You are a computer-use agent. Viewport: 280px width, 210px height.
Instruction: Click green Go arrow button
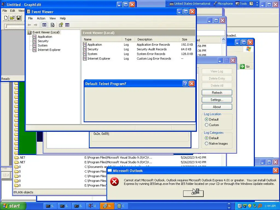click(242, 66)
